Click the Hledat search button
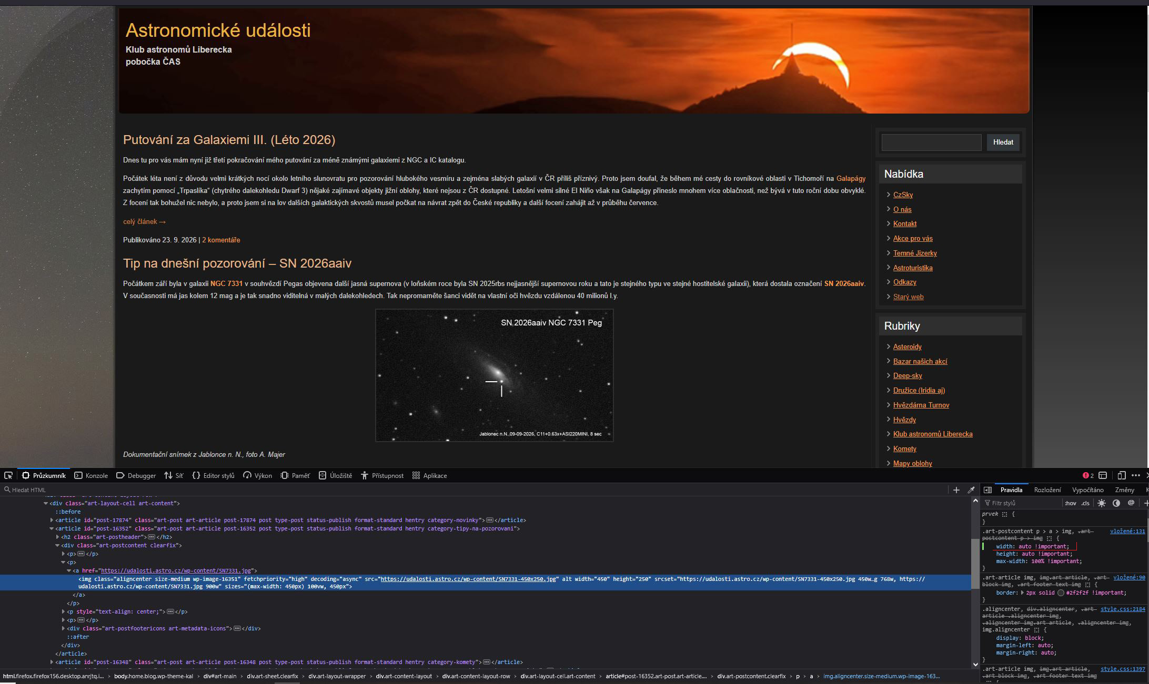 1003,142
